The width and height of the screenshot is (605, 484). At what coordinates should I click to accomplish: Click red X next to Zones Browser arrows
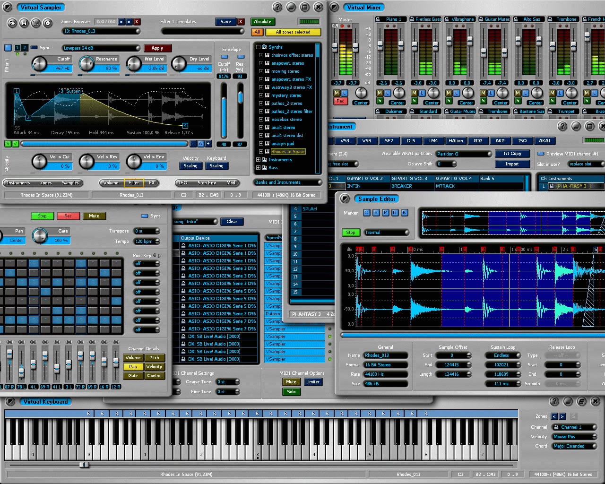tap(137, 22)
